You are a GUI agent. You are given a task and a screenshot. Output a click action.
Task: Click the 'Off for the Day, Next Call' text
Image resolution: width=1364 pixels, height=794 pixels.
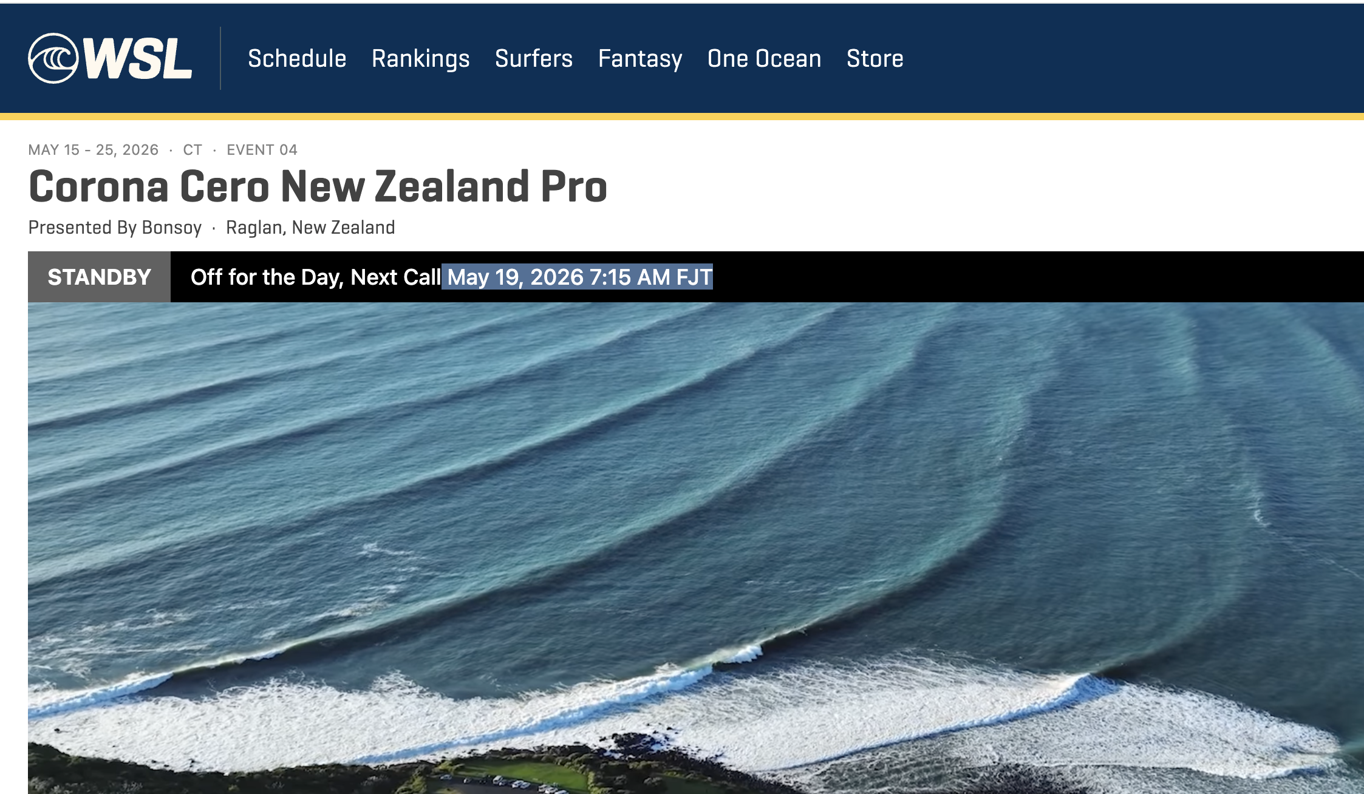pyautogui.click(x=316, y=277)
